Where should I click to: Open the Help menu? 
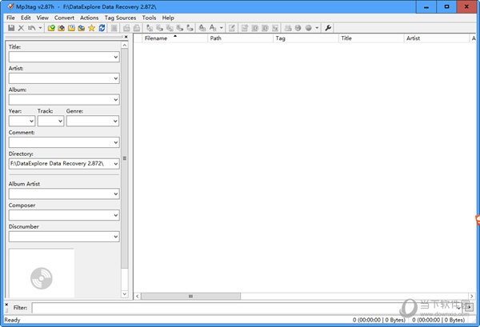[x=168, y=18]
